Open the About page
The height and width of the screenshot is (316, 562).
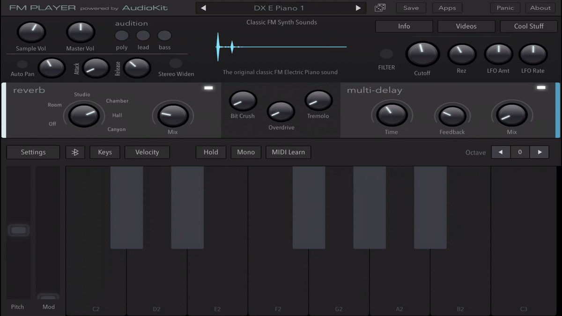click(540, 8)
